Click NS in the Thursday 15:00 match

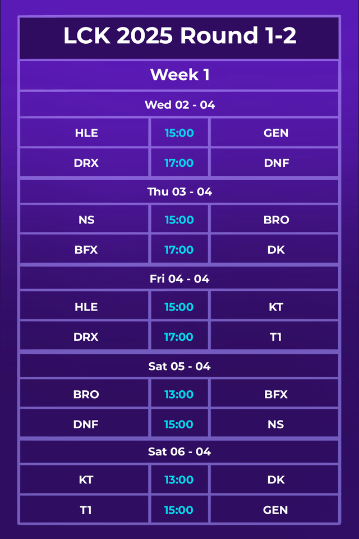click(x=86, y=220)
